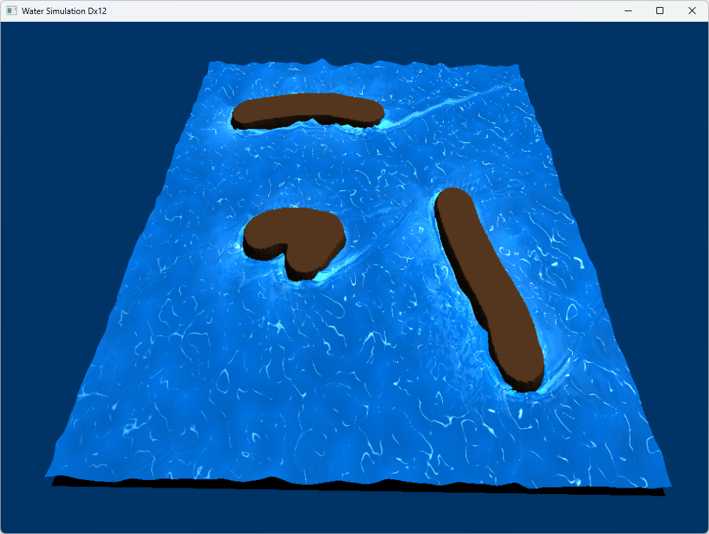Click the Water Simulation Dx12 title text
The height and width of the screenshot is (534, 709).
pos(64,11)
